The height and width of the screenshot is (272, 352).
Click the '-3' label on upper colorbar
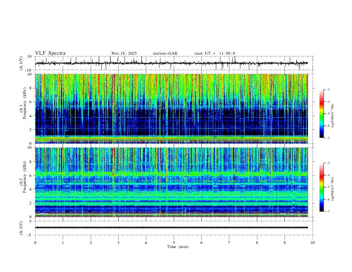point(328,89)
